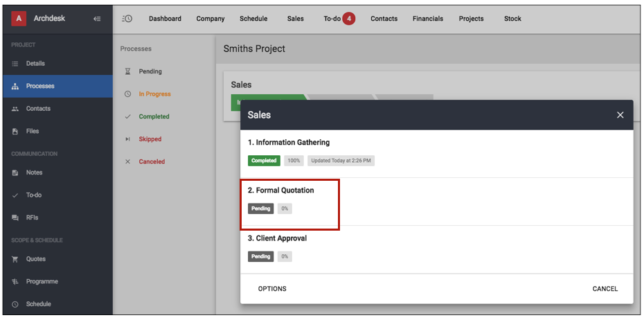This screenshot has width=644, height=320.
Task: Click the In Progress clock icon
Action: 127,94
